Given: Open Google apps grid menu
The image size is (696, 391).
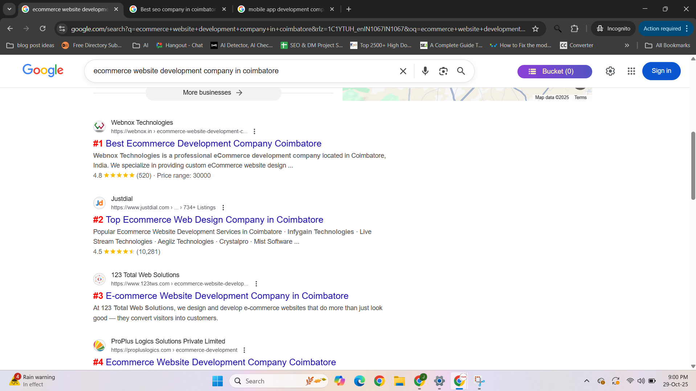Looking at the screenshot, I should pos(631,71).
